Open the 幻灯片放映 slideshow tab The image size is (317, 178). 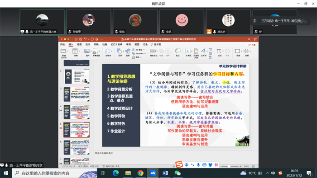(116, 44)
